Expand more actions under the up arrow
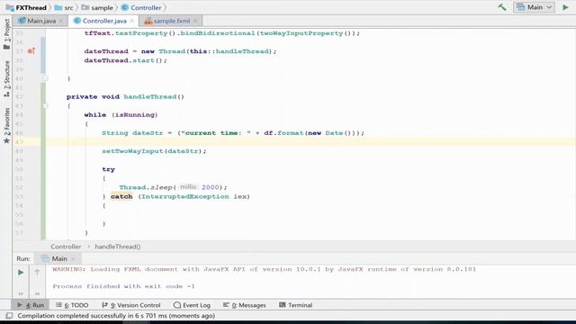This screenshot has height=324, width=576. click(37, 293)
